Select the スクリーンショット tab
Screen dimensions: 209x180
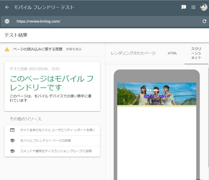tap(196, 53)
